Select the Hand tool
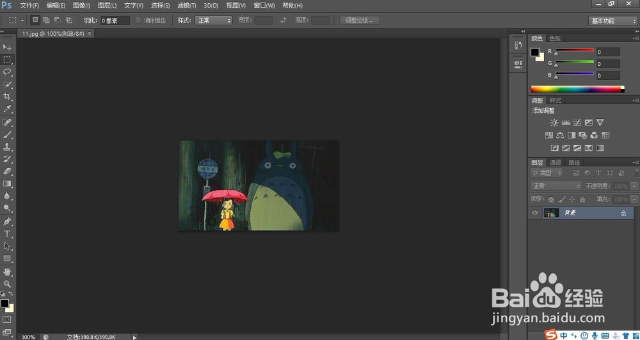The height and width of the screenshot is (340, 640). click(x=7, y=272)
